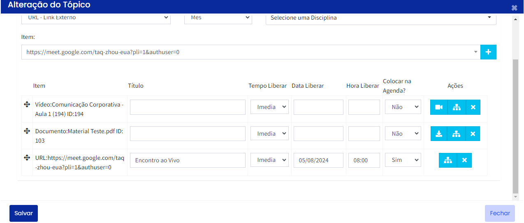This screenshot has height=223, width=524.
Task: Open the Mes dropdown
Action: (x=218, y=18)
